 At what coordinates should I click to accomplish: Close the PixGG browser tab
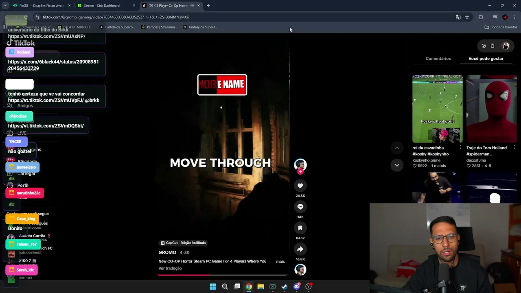69,6
